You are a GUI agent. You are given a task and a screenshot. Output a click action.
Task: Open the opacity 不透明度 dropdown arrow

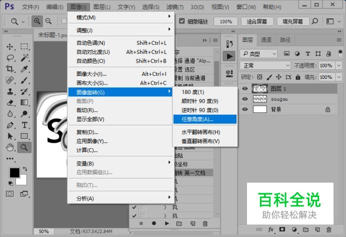click(x=338, y=65)
